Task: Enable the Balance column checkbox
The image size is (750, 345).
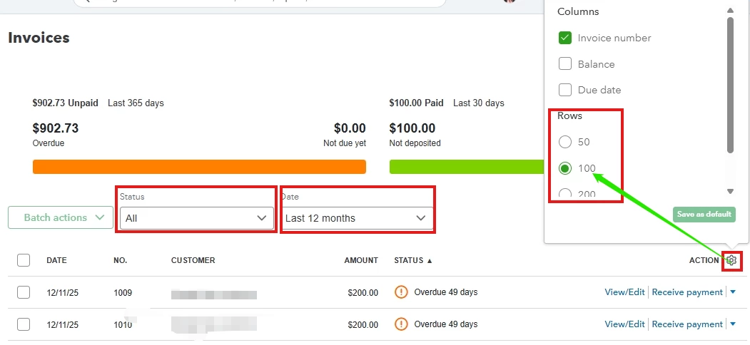Action: (565, 63)
